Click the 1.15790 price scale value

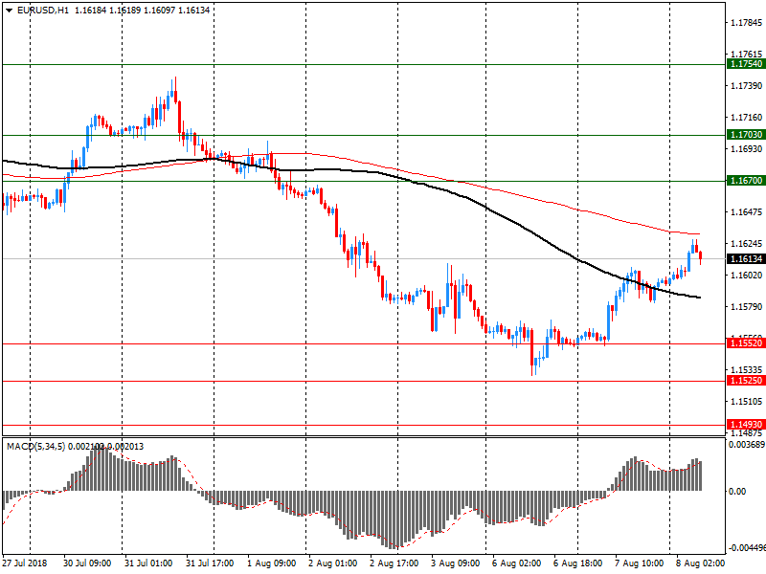click(746, 306)
